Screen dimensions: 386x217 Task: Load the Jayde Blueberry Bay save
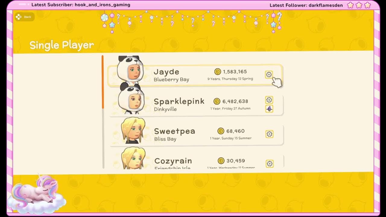(195, 75)
